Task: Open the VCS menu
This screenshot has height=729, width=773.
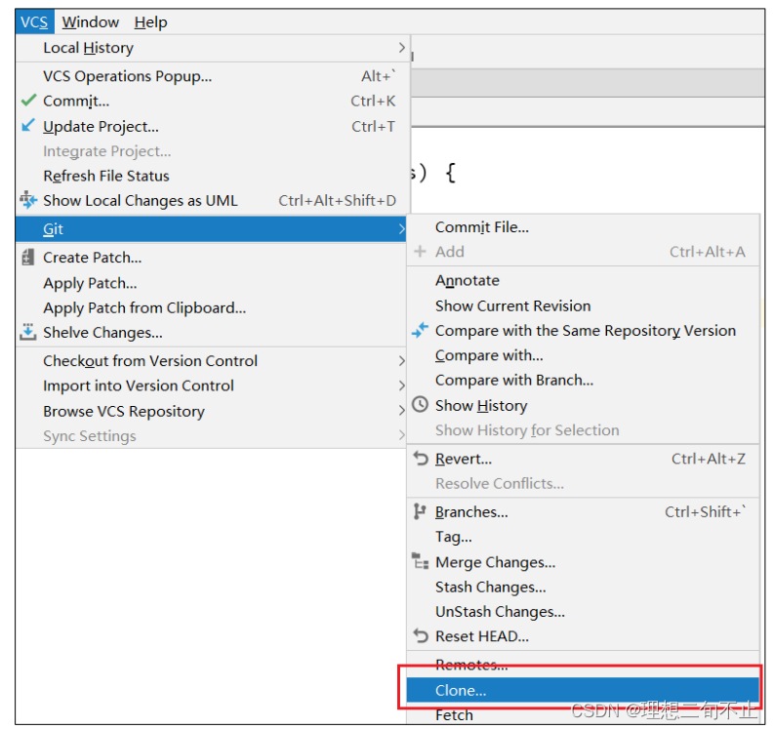Action: (34, 22)
